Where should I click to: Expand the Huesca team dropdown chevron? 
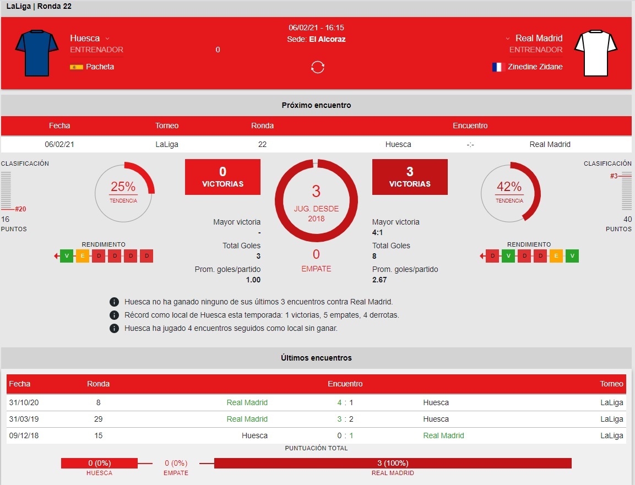point(107,39)
